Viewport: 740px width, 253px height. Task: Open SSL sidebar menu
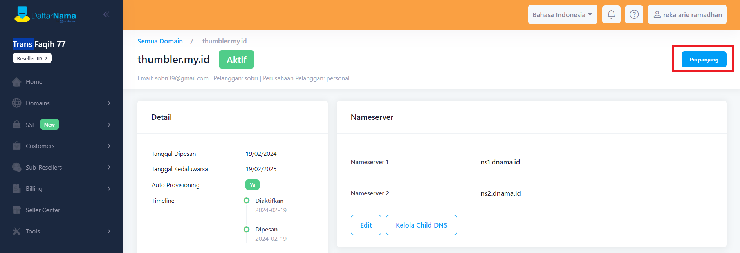[x=31, y=125]
